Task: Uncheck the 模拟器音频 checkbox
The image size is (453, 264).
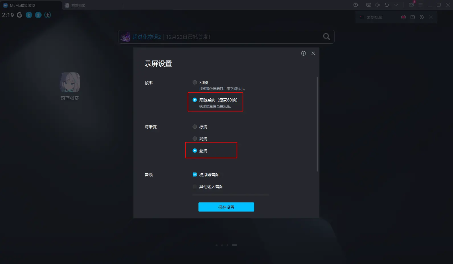Action: point(195,174)
